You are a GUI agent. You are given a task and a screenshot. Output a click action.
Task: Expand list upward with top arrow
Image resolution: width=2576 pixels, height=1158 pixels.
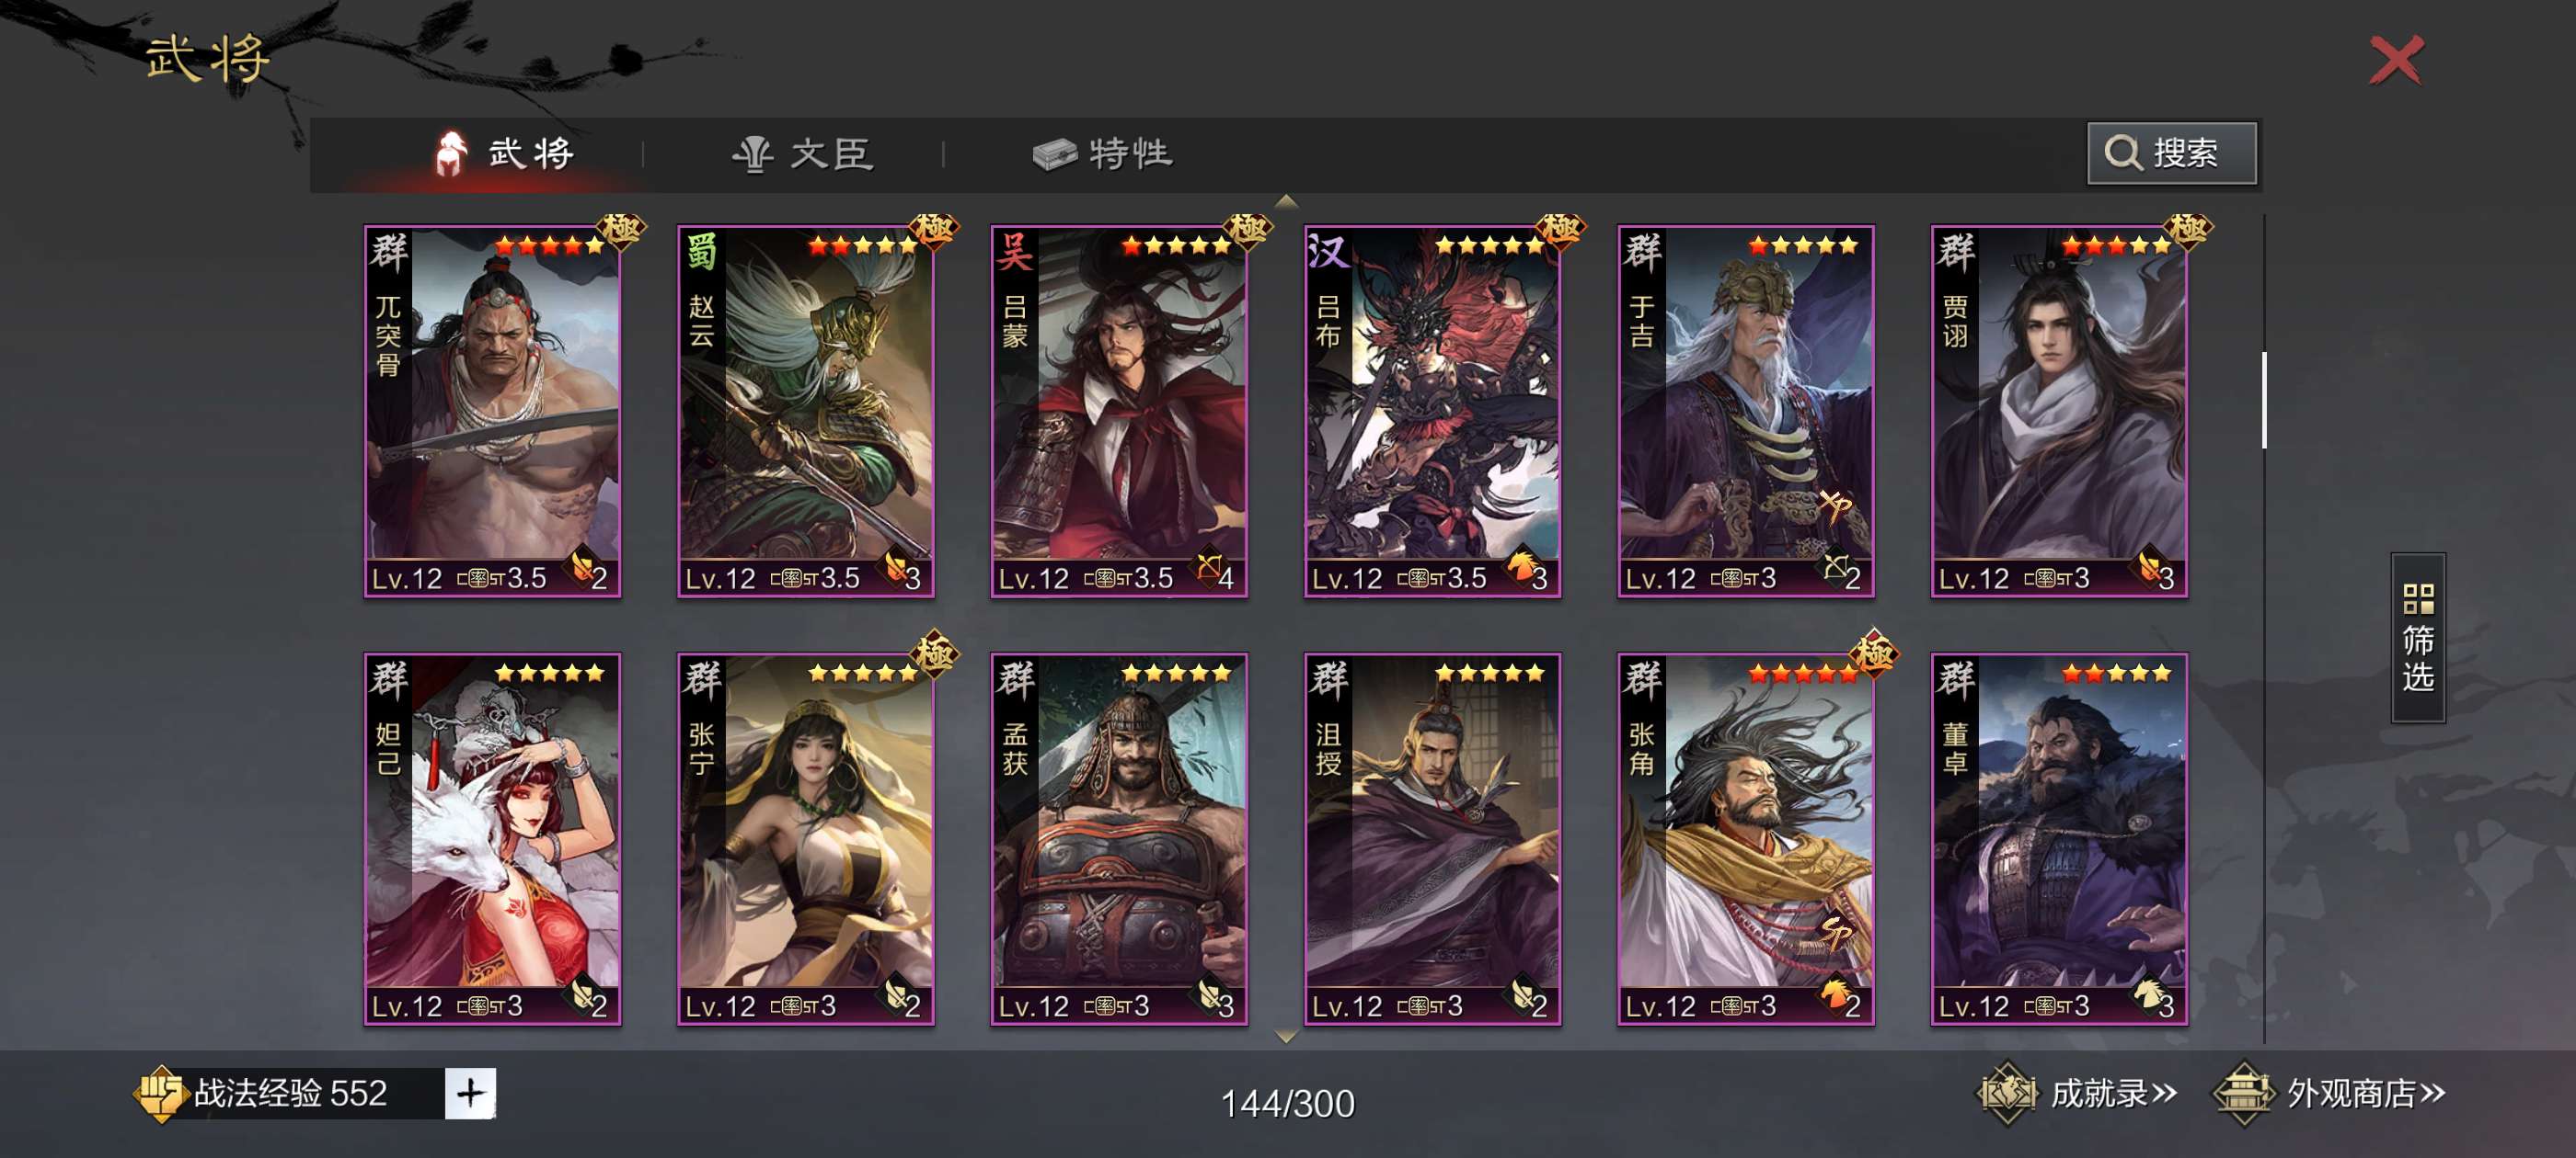pyautogui.click(x=1287, y=202)
